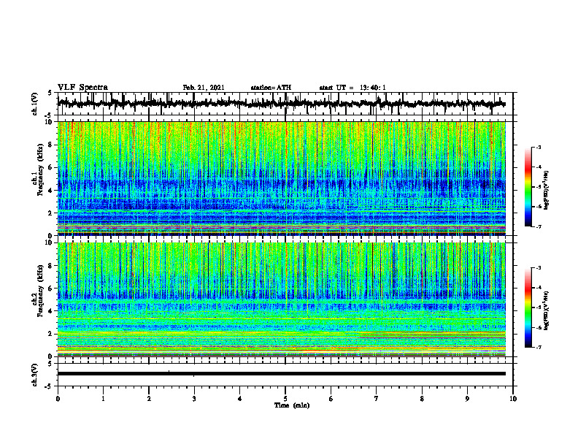Image resolution: width=578 pixels, height=447 pixels.
Task: Click the "ch.1(V)" waveform axis label
Action: (34, 104)
